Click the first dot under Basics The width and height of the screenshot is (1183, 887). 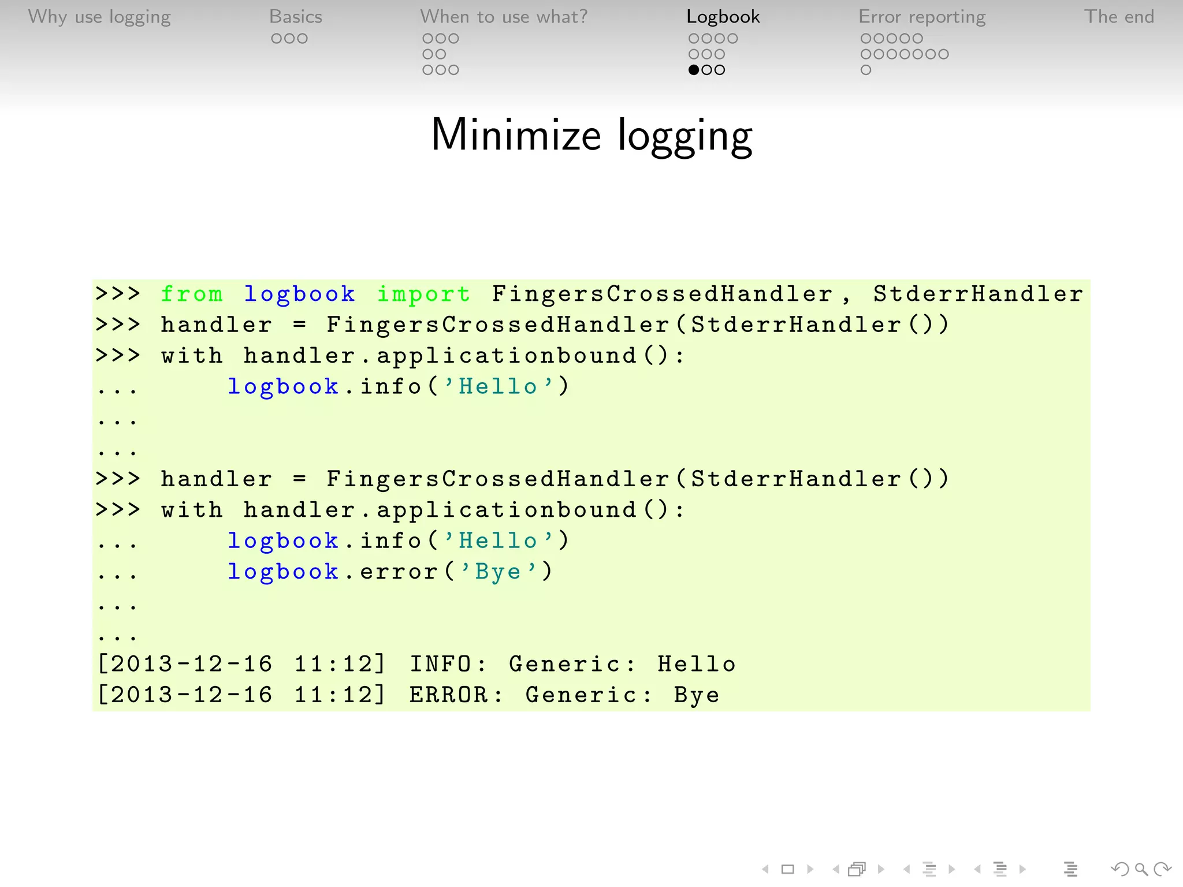click(x=277, y=39)
